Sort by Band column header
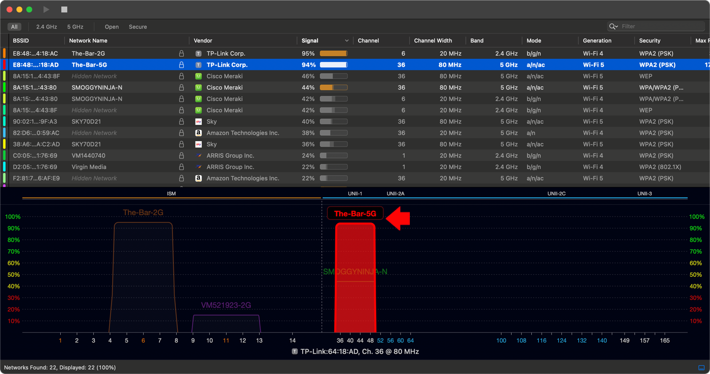710x374 pixels. pyautogui.click(x=477, y=40)
